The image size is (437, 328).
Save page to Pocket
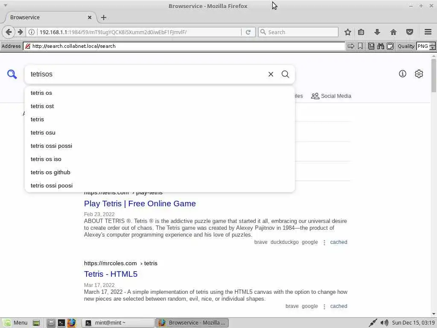click(x=409, y=32)
